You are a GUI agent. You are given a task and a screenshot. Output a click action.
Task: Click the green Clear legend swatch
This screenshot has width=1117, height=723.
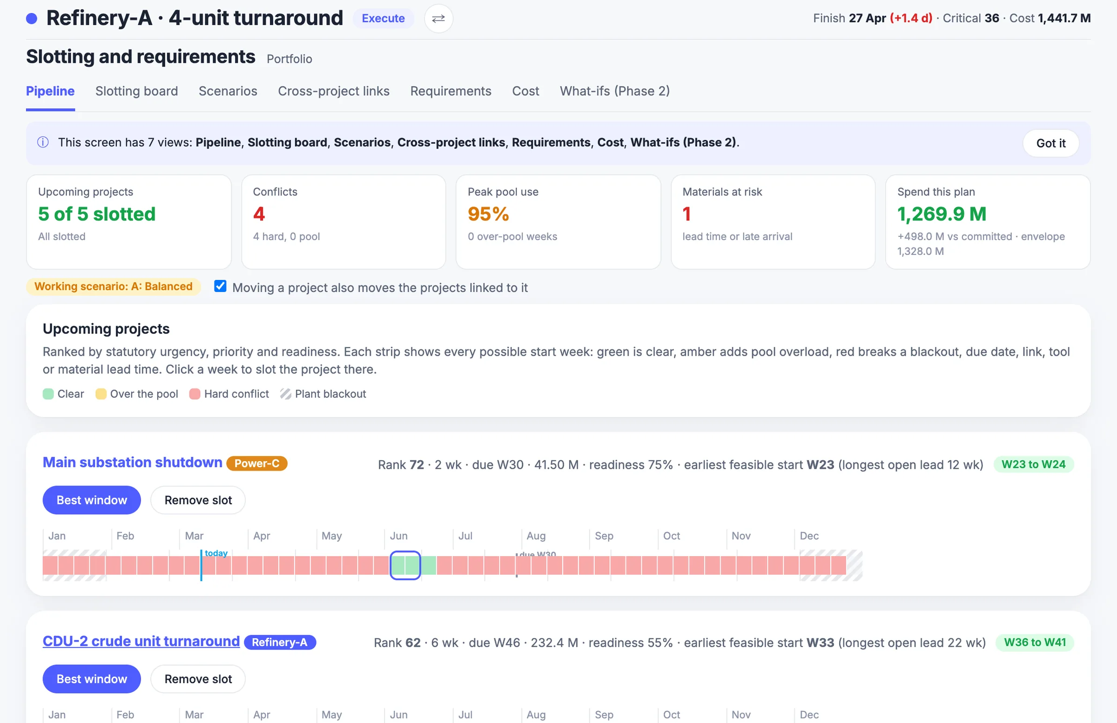pyautogui.click(x=48, y=394)
